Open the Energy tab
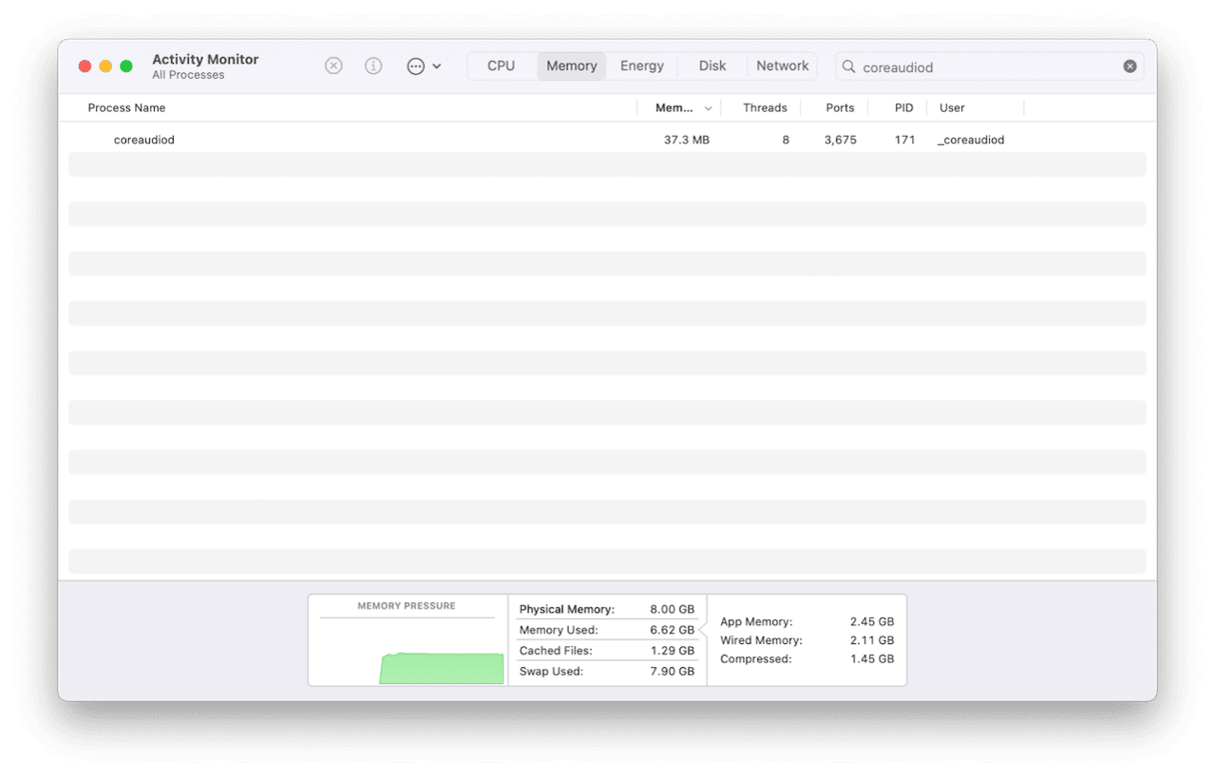The height and width of the screenshot is (778, 1215). [x=641, y=66]
